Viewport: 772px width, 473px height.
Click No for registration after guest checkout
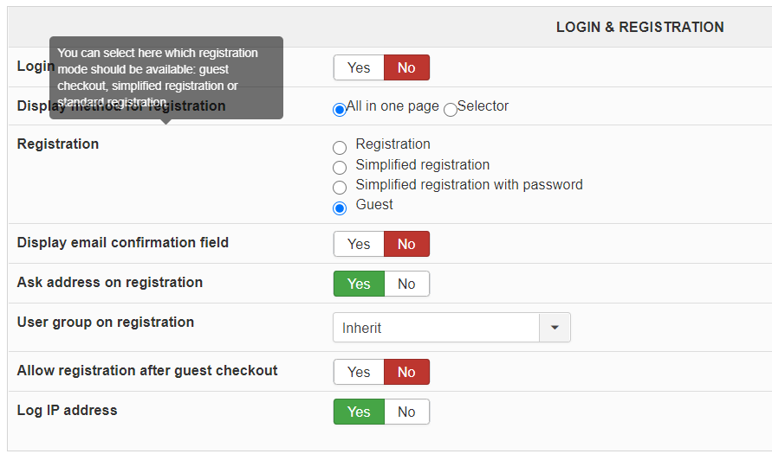point(406,372)
